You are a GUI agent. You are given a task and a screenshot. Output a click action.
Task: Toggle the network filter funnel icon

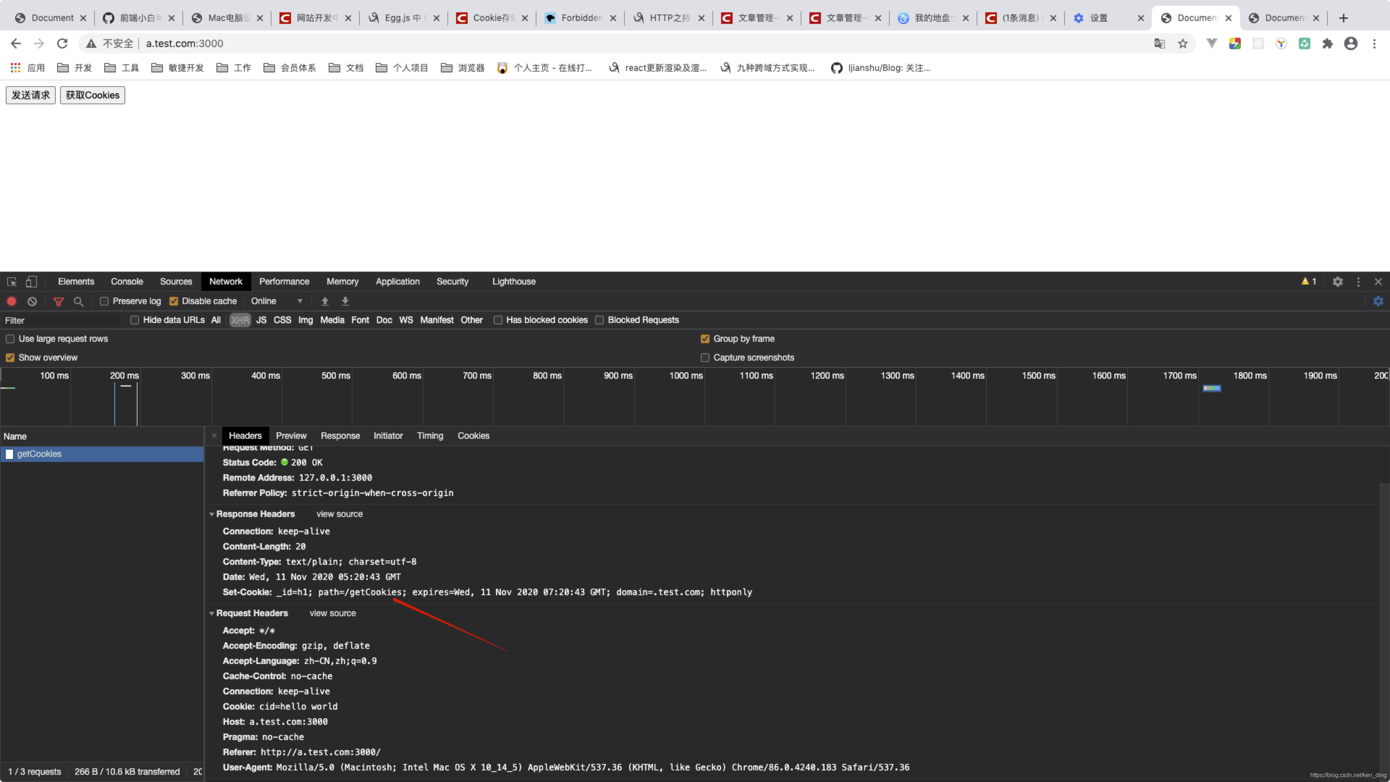(58, 301)
